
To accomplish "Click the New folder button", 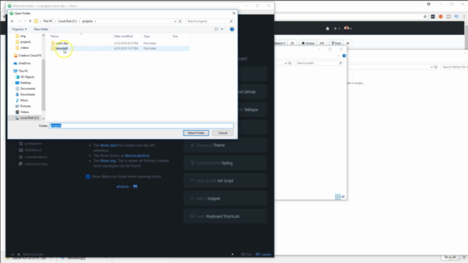I will point(41,29).
